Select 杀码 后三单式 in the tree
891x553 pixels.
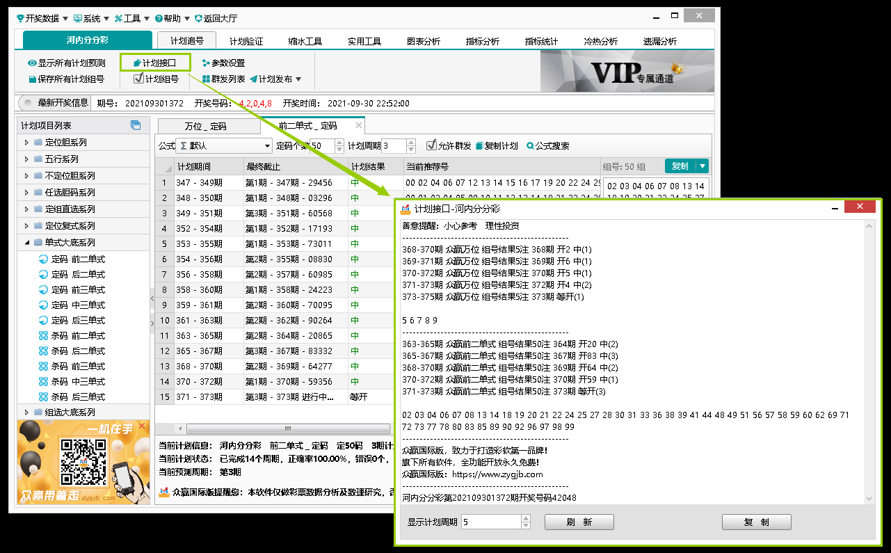pos(78,397)
